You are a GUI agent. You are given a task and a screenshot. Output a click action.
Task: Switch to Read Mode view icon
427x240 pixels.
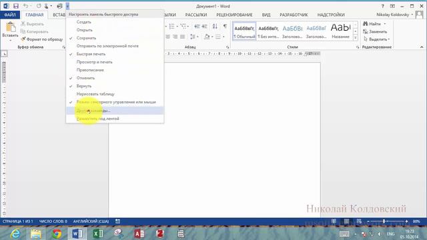click(x=334, y=221)
